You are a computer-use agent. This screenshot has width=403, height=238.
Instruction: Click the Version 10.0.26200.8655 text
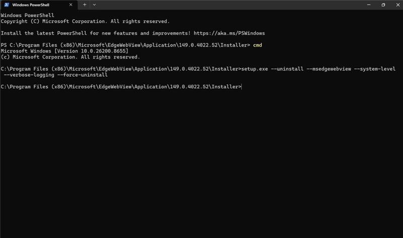point(91,51)
